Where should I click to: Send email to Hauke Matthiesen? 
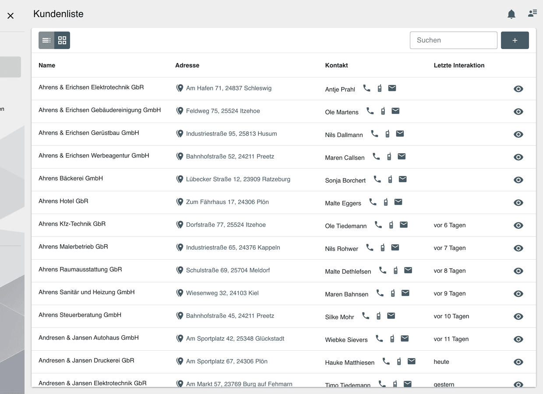412,362
